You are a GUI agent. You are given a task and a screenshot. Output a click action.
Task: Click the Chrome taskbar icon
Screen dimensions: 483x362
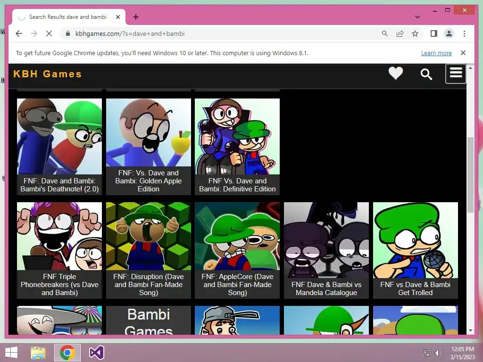[67, 353]
